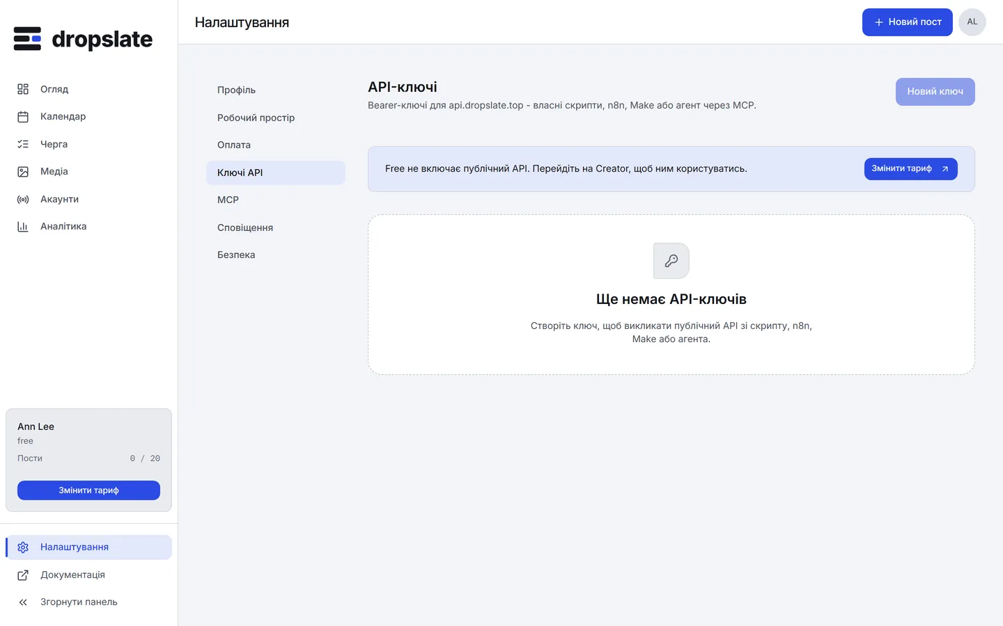
Task: Open Аналітика in the sidebar
Action: 89,227
